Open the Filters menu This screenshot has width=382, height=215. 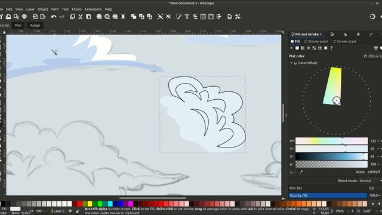[x=77, y=10]
